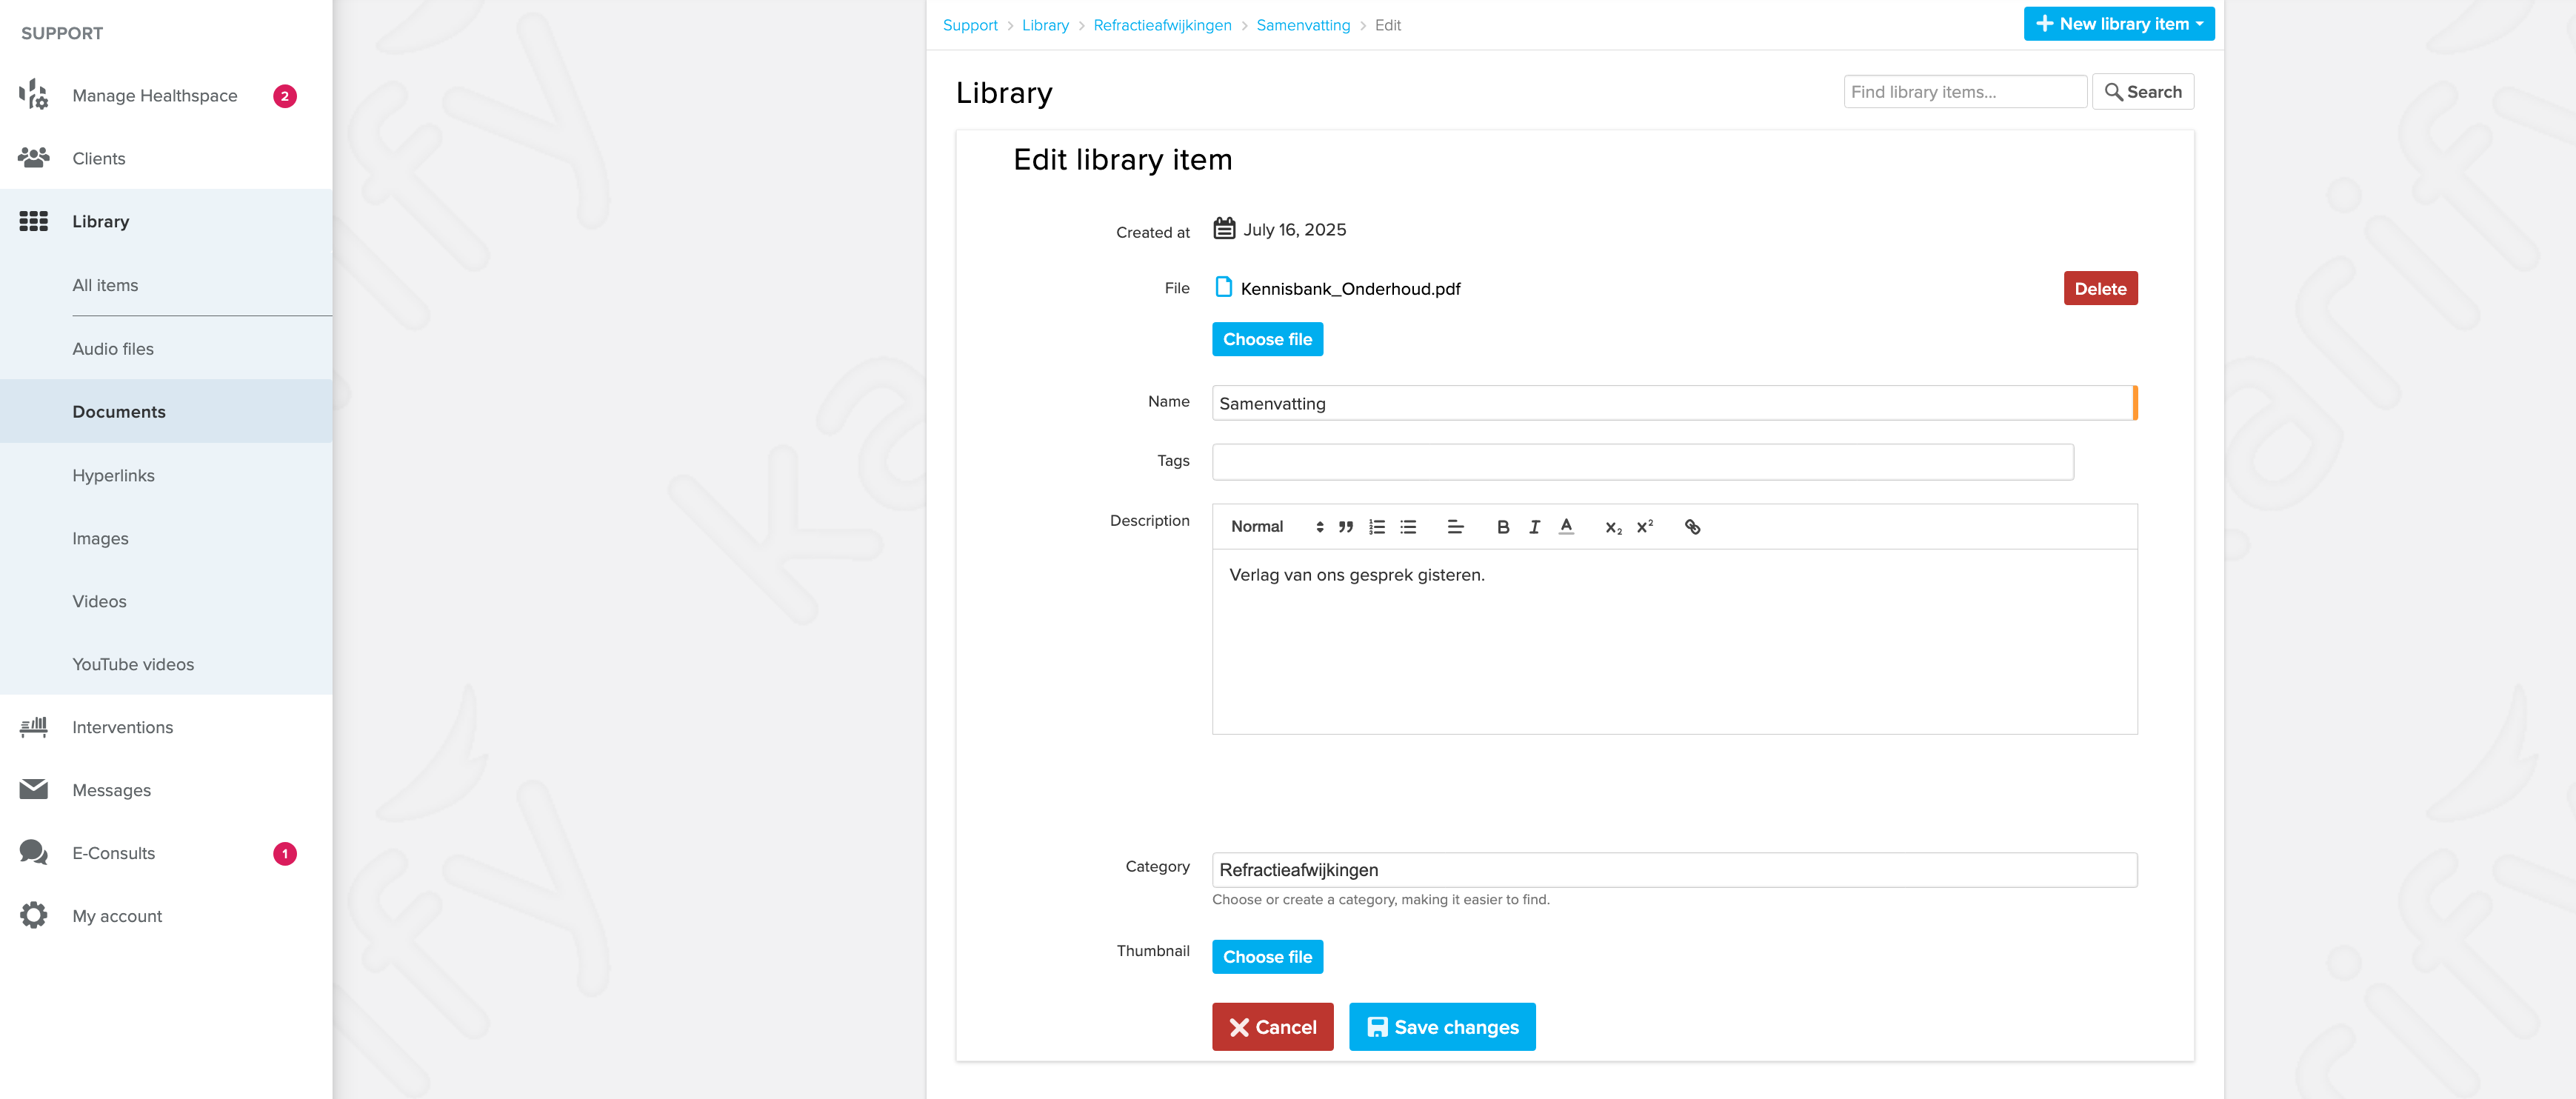Open the Normal text style dropdown
The image size is (2576, 1099).
1277,527
